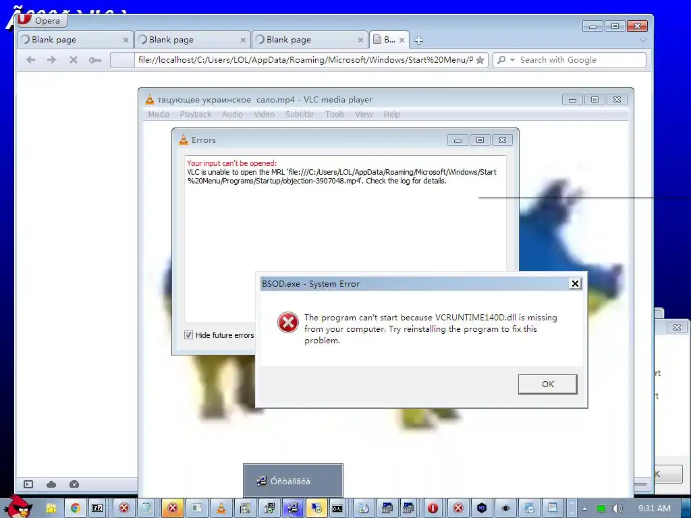Minimize the VLC media player window

pyautogui.click(x=572, y=100)
